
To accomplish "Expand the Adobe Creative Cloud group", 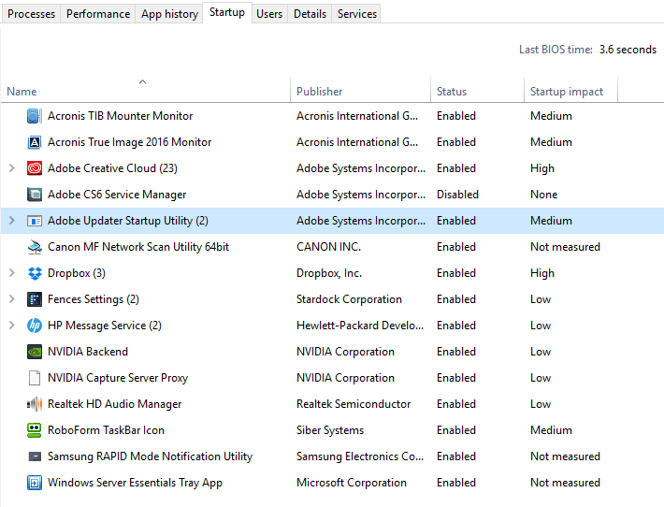I will coord(12,168).
